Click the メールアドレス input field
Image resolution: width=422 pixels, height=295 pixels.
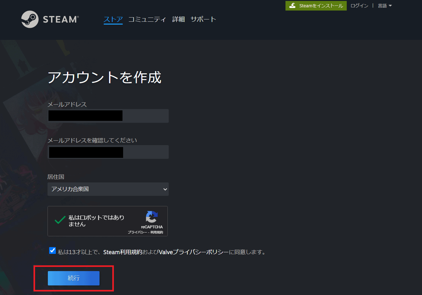(x=108, y=116)
